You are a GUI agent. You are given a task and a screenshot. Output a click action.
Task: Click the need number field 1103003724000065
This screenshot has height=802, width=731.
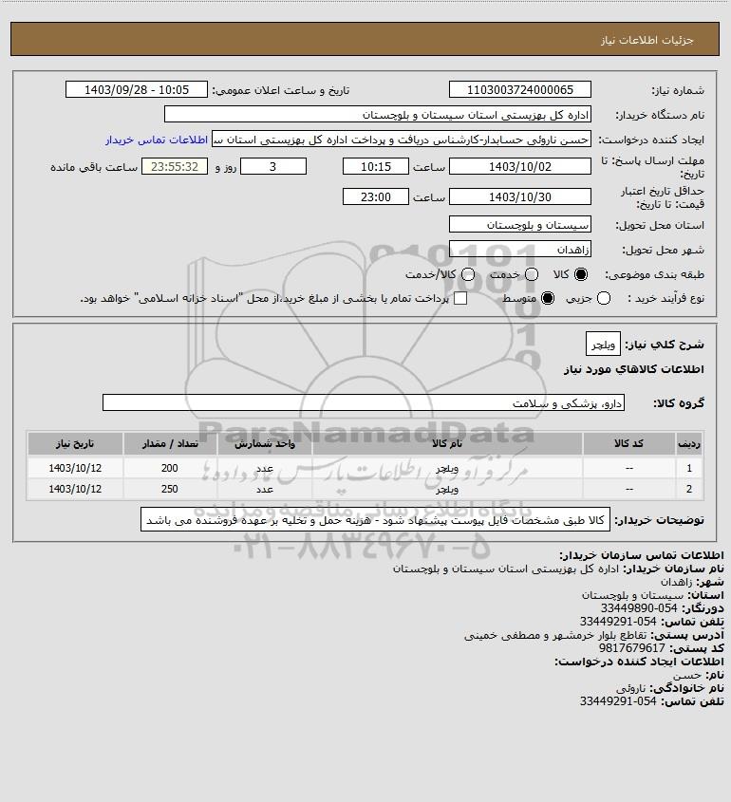[x=519, y=90]
